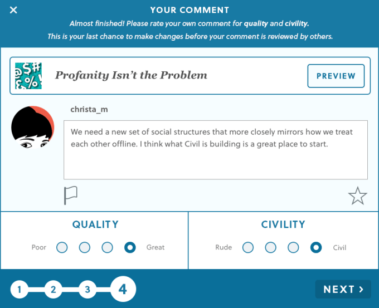The width and height of the screenshot is (379, 308).
Task: Select the Civil radio button
Action: click(316, 247)
